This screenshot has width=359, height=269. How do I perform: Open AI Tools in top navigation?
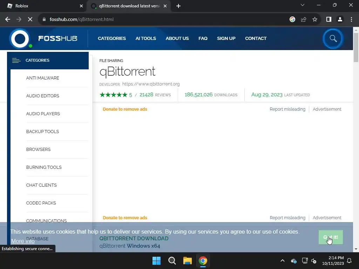[x=145, y=39]
